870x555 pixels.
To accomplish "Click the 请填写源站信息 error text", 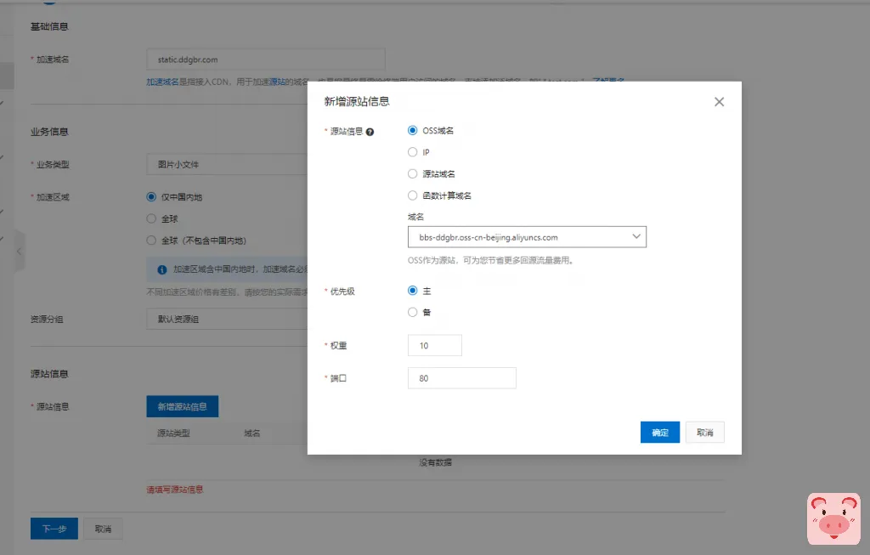I will (x=175, y=490).
